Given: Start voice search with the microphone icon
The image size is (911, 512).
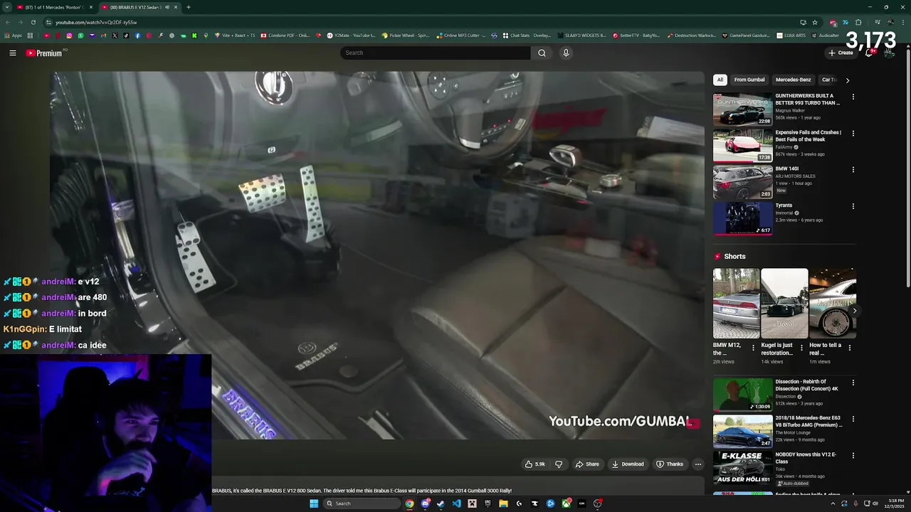Looking at the screenshot, I should pos(566,53).
